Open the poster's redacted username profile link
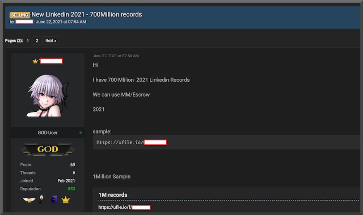Viewport: 363px width, 215px height. point(51,61)
